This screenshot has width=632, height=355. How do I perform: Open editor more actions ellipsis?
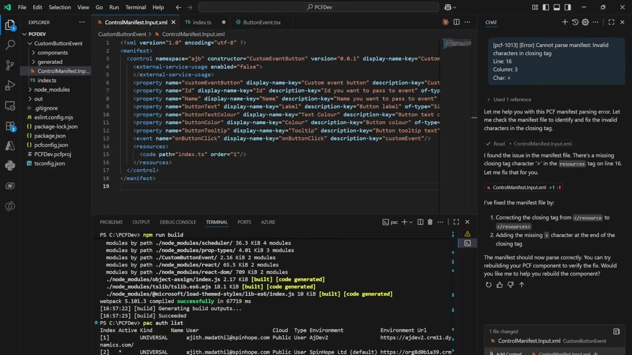(x=468, y=22)
